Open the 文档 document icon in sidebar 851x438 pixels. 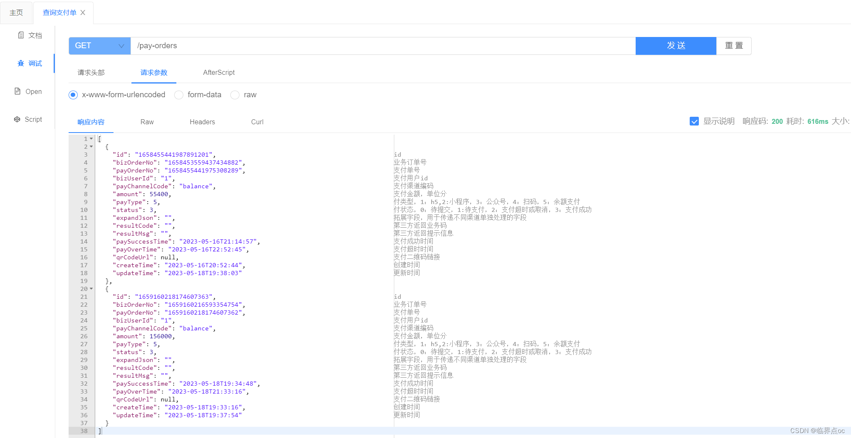(21, 35)
